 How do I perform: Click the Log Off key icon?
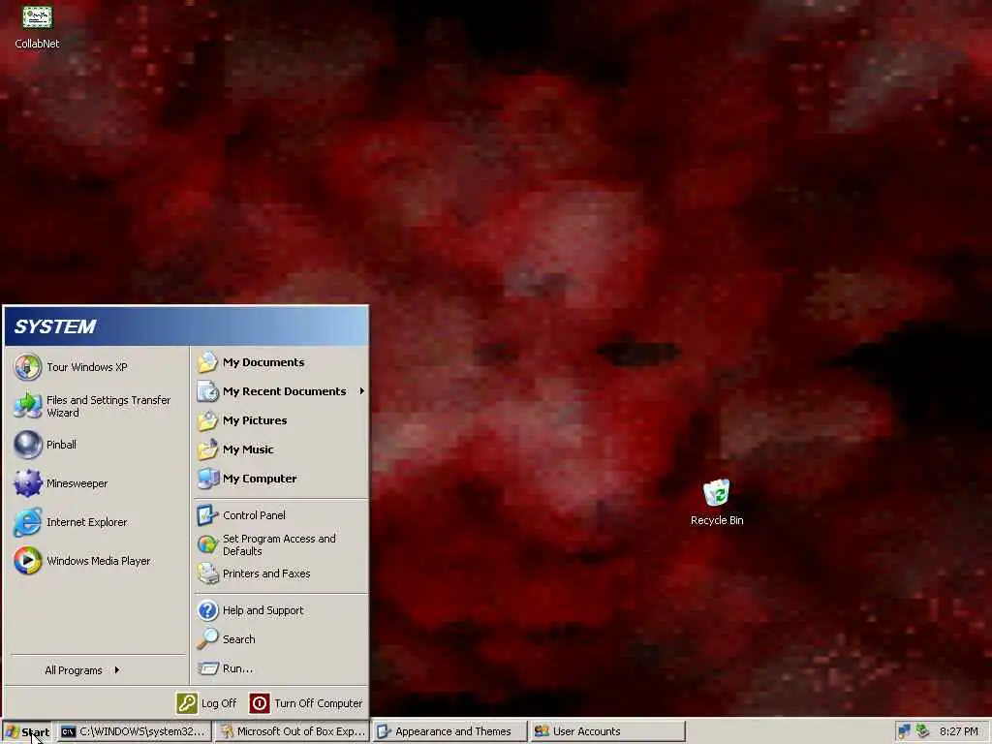point(187,703)
